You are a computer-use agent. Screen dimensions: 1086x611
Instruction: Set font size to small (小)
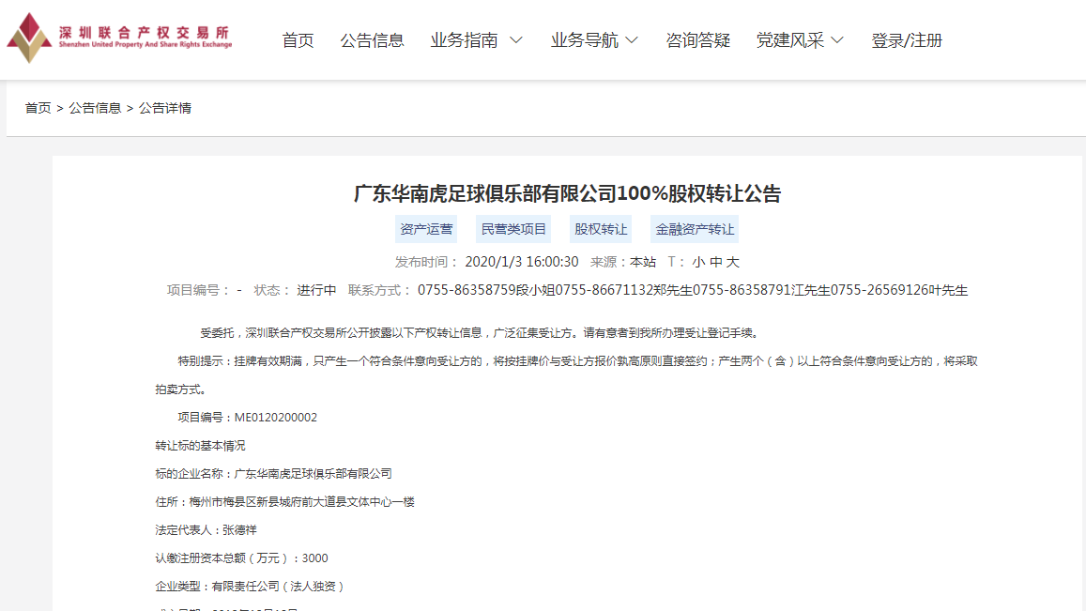click(x=698, y=262)
